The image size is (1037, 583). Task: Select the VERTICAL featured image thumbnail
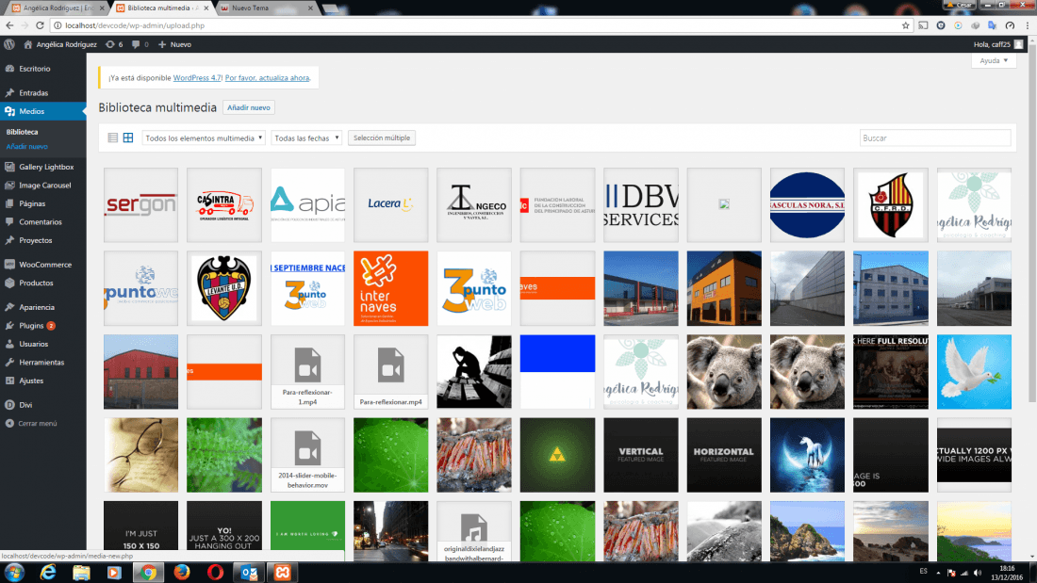point(641,455)
